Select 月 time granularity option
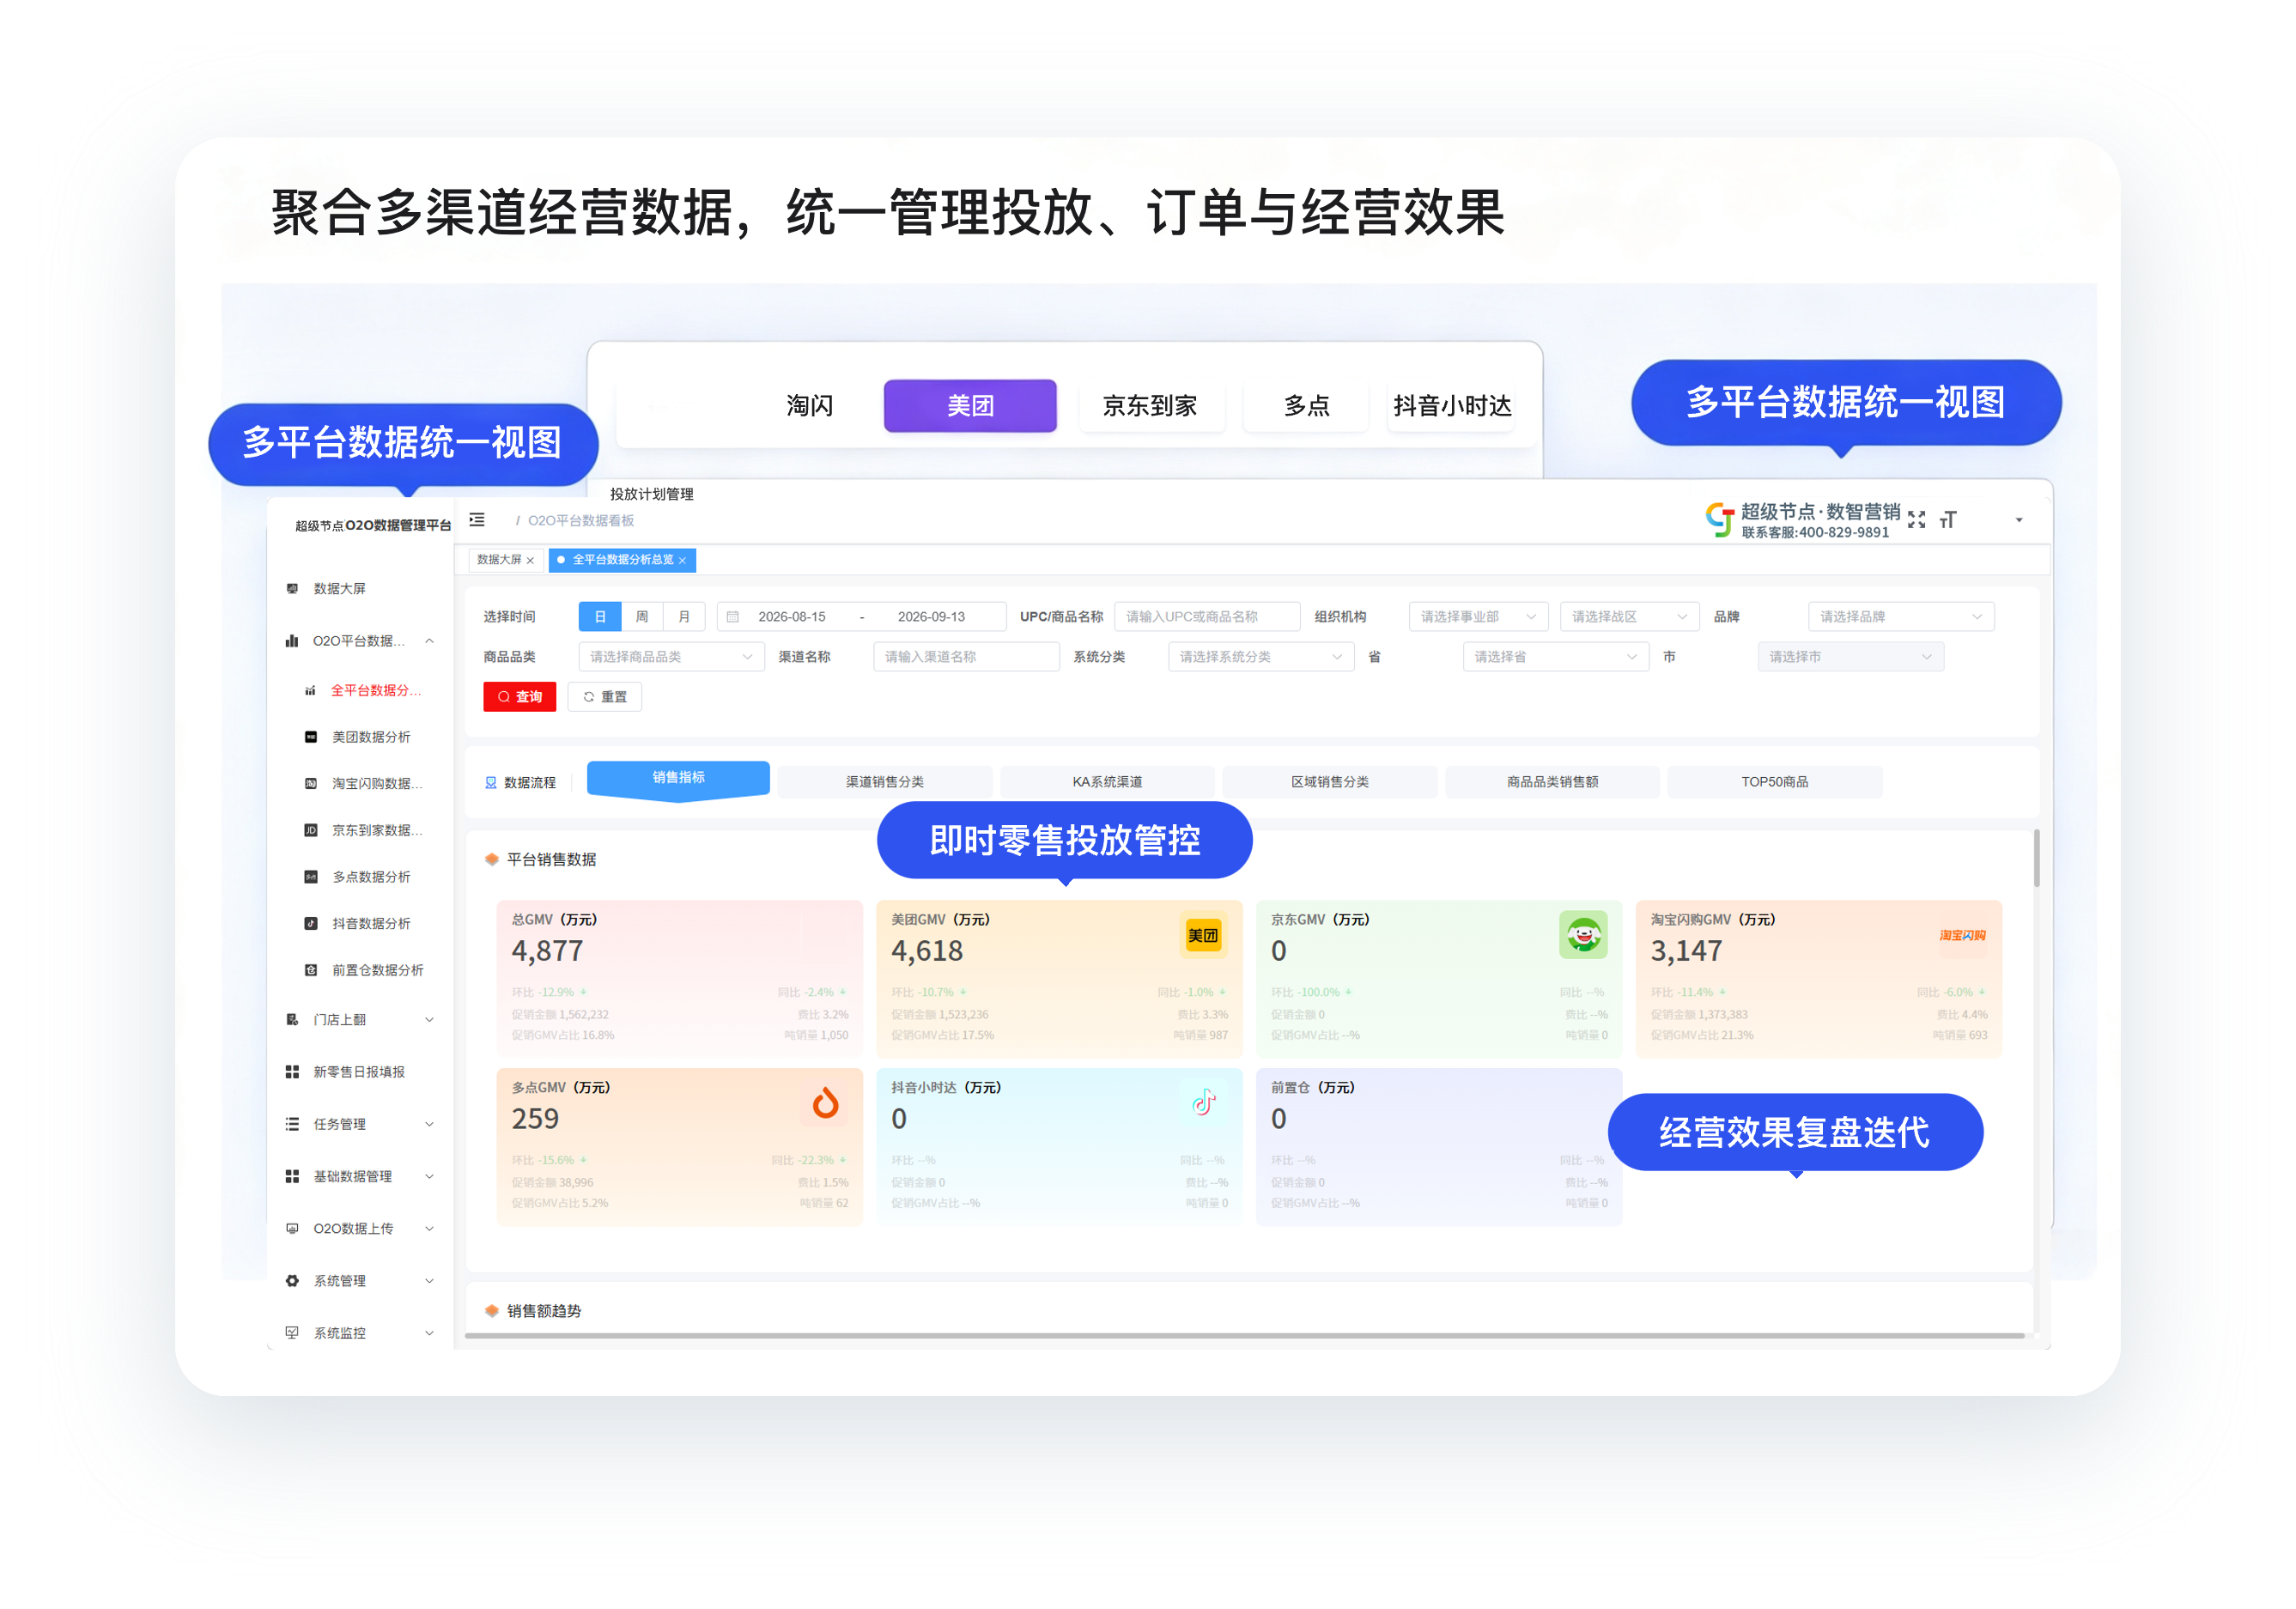The height and width of the screenshot is (1609, 2296). (x=684, y=617)
